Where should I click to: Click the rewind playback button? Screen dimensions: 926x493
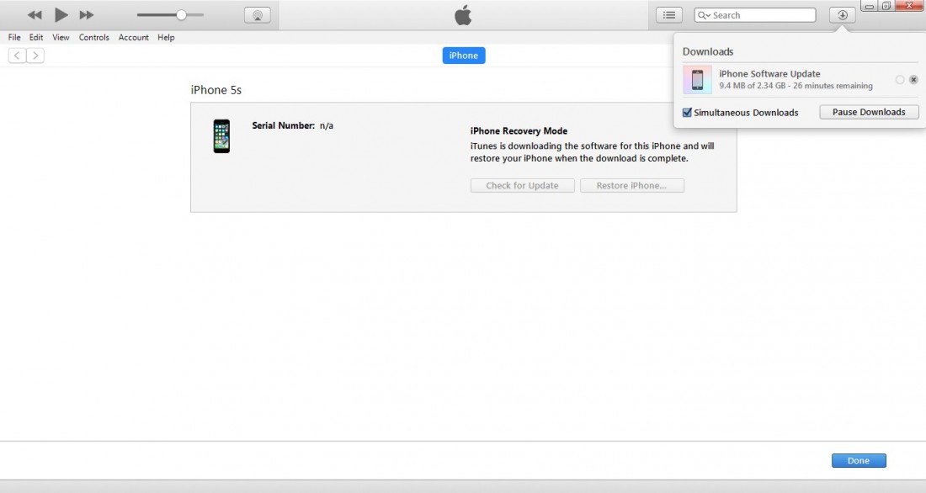click(x=35, y=15)
